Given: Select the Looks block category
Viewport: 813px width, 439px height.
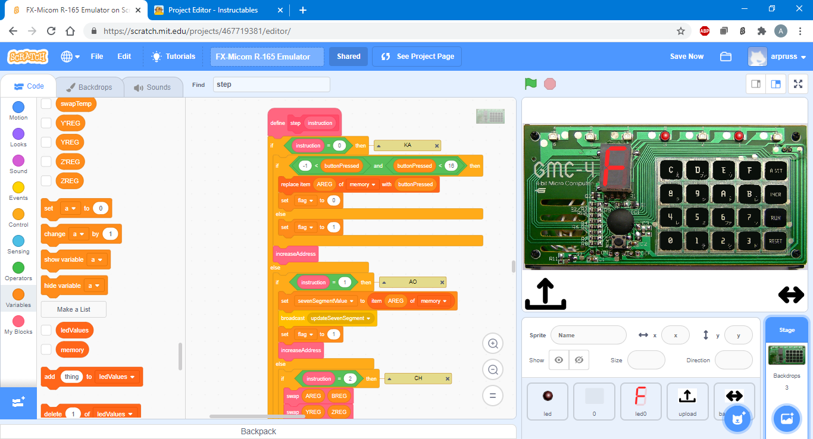Looking at the screenshot, I should pyautogui.click(x=18, y=137).
